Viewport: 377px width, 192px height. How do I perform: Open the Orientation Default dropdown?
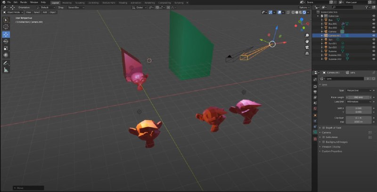pos(47,8)
